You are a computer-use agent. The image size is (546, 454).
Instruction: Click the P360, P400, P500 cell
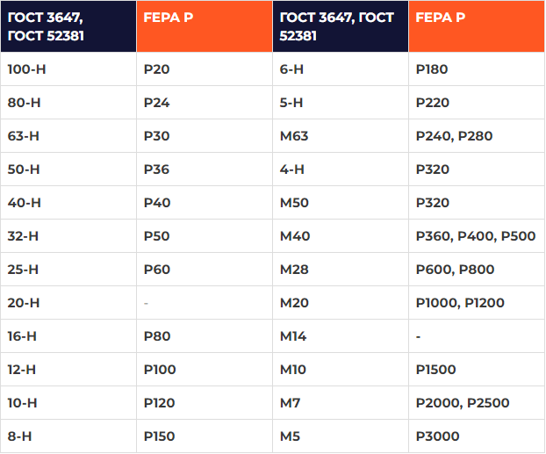tap(475, 236)
